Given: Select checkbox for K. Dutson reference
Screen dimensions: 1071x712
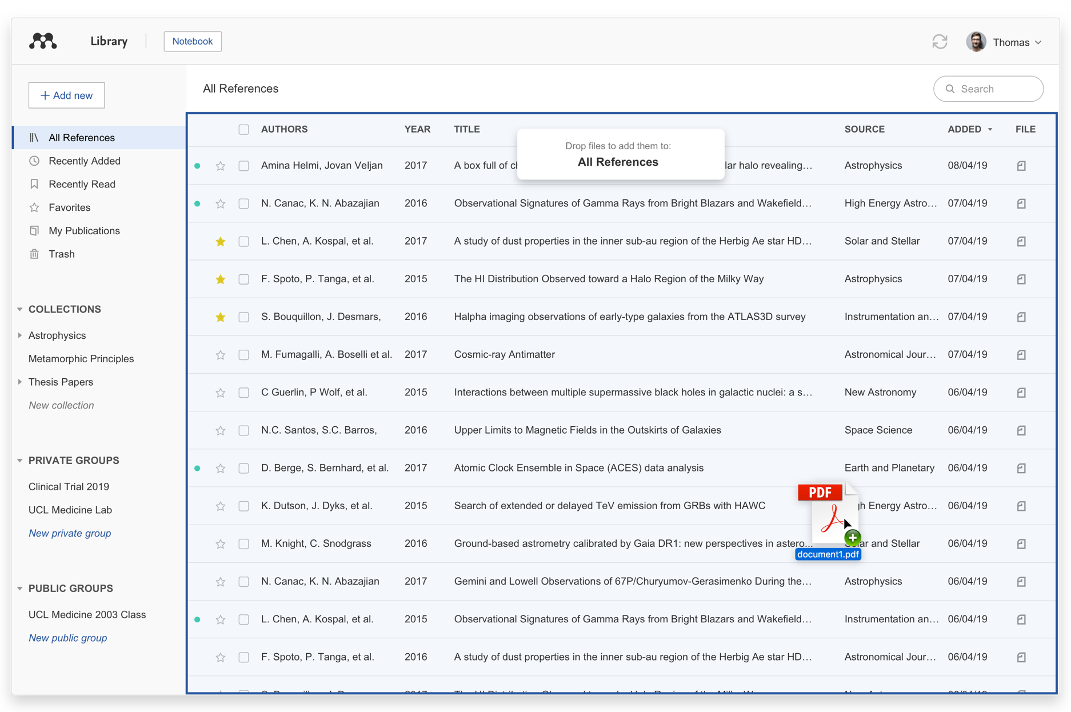Looking at the screenshot, I should [243, 506].
